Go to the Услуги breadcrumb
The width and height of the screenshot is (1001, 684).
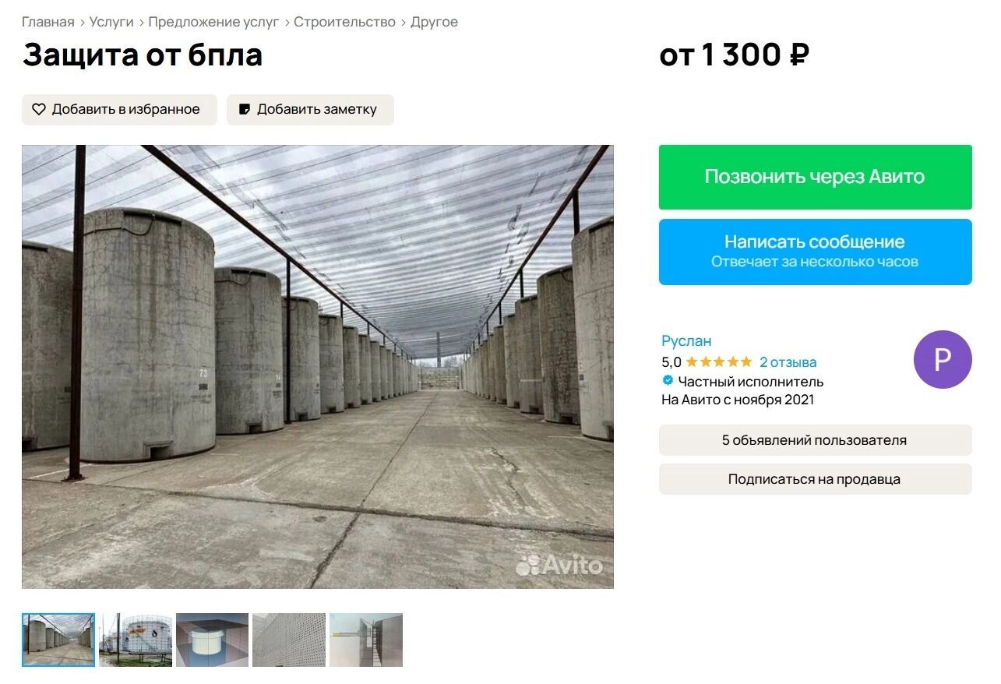(x=111, y=22)
